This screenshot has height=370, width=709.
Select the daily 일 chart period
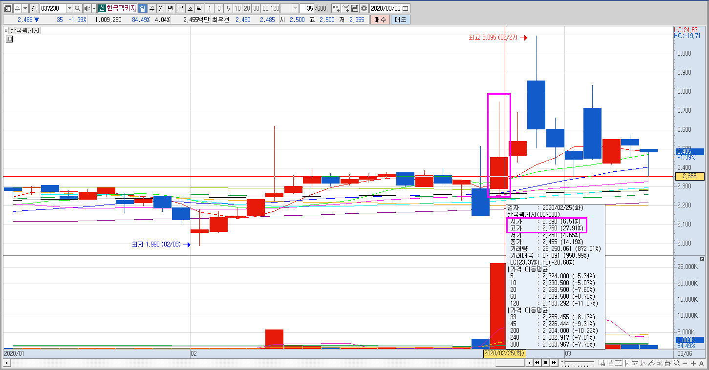(143, 8)
